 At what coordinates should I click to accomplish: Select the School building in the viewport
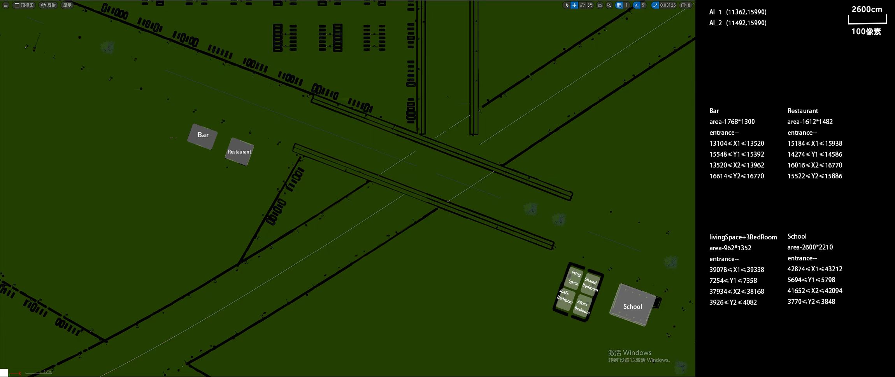coord(633,305)
